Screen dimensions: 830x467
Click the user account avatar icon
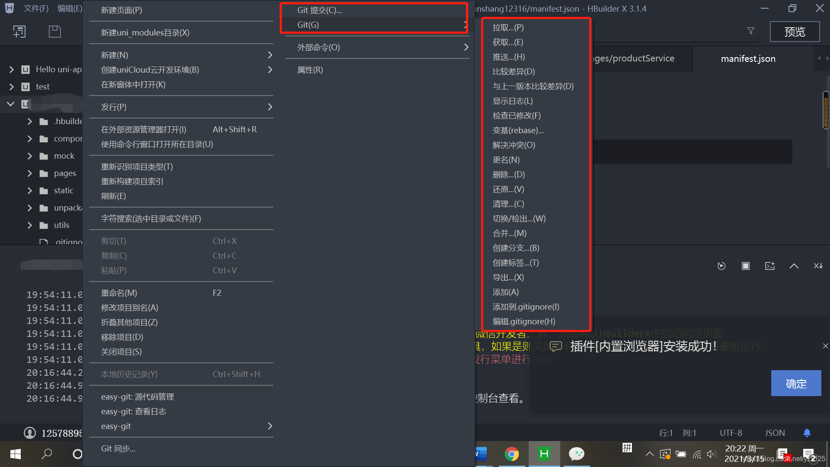pyautogui.click(x=30, y=433)
